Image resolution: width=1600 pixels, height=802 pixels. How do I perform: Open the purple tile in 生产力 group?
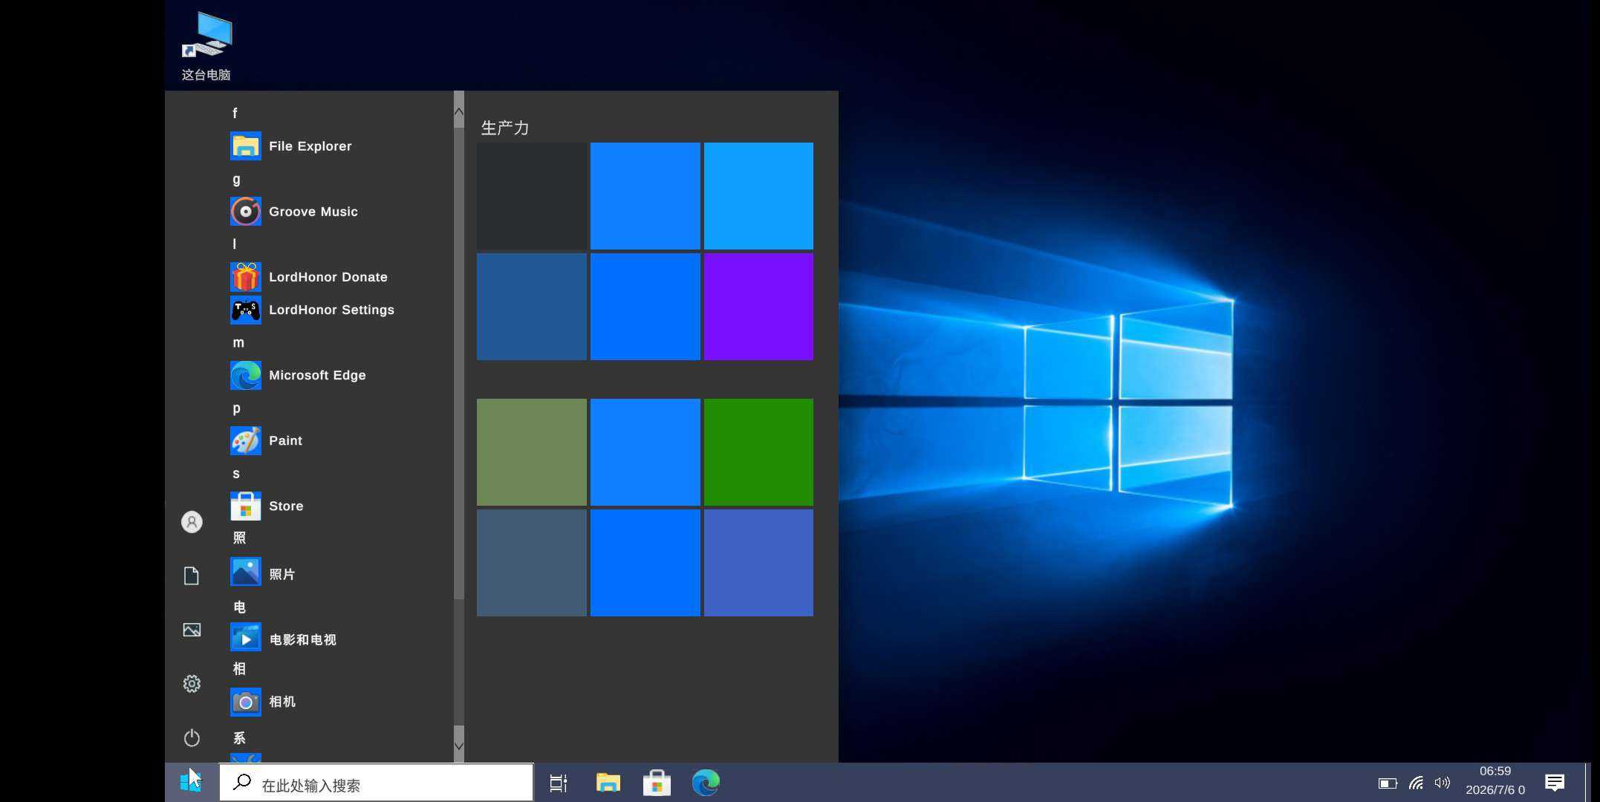tap(758, 307)
